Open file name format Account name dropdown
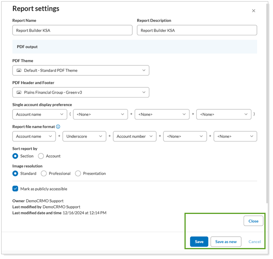The width and height of the screenshot is (273, 259). 34,136
